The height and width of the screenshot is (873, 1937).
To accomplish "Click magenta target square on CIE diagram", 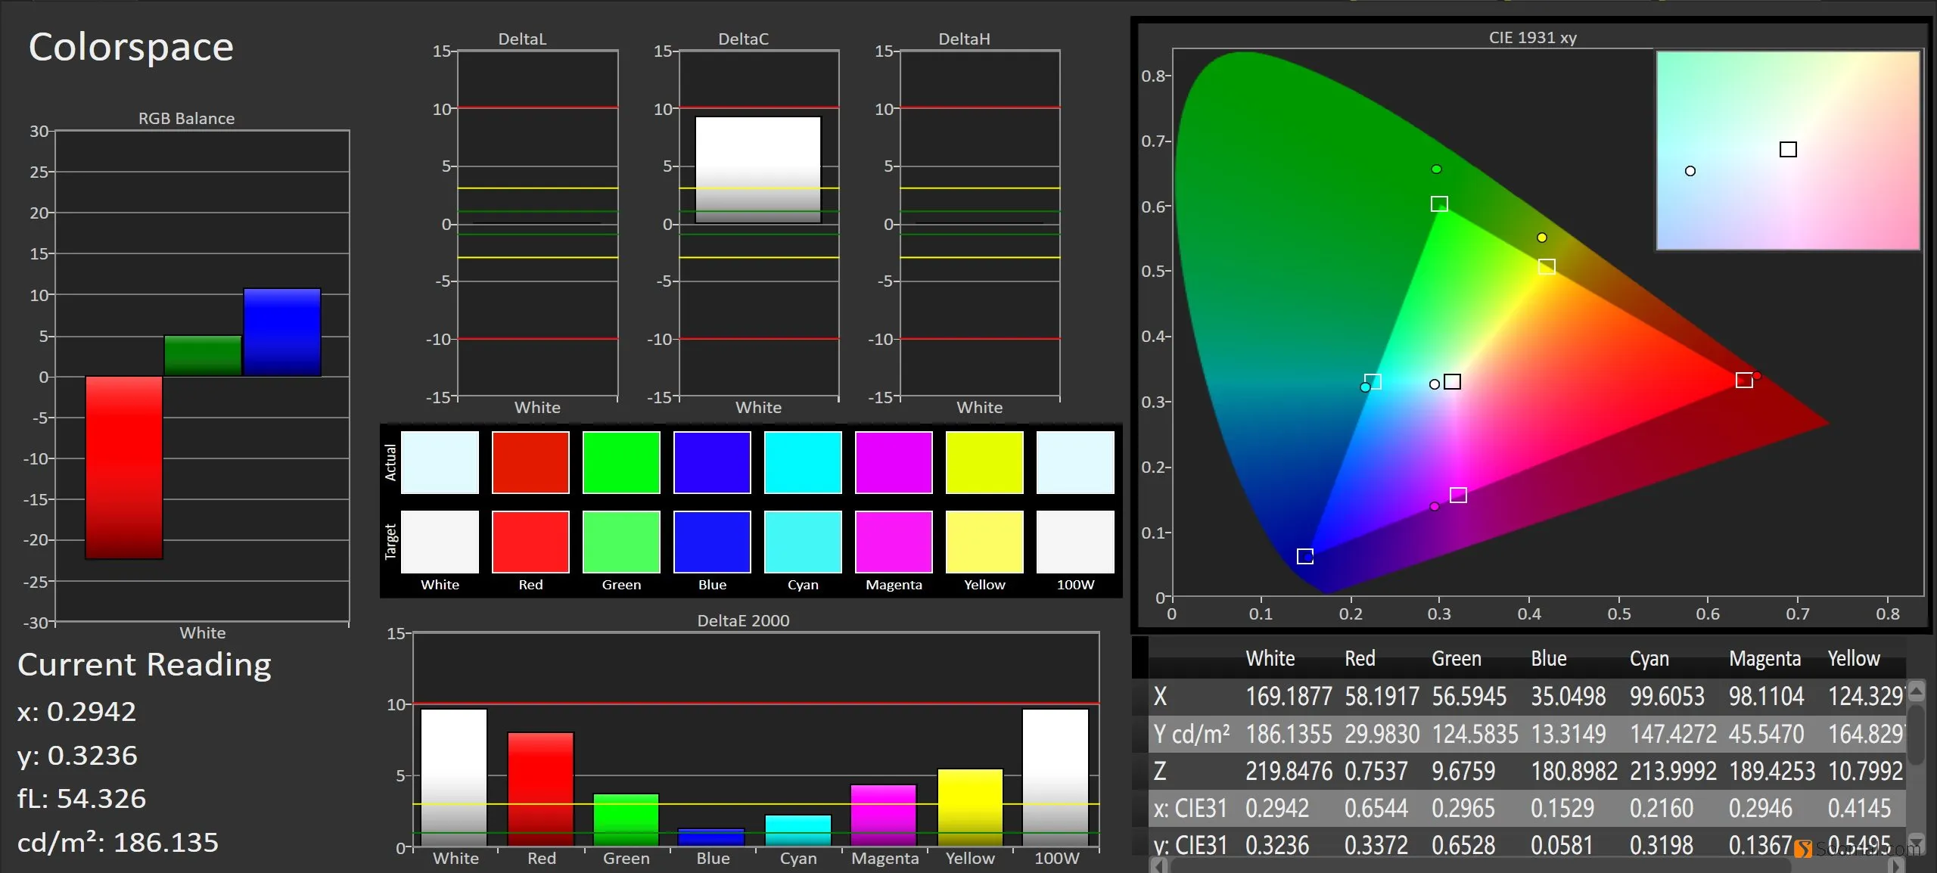I will (1458, 495).
